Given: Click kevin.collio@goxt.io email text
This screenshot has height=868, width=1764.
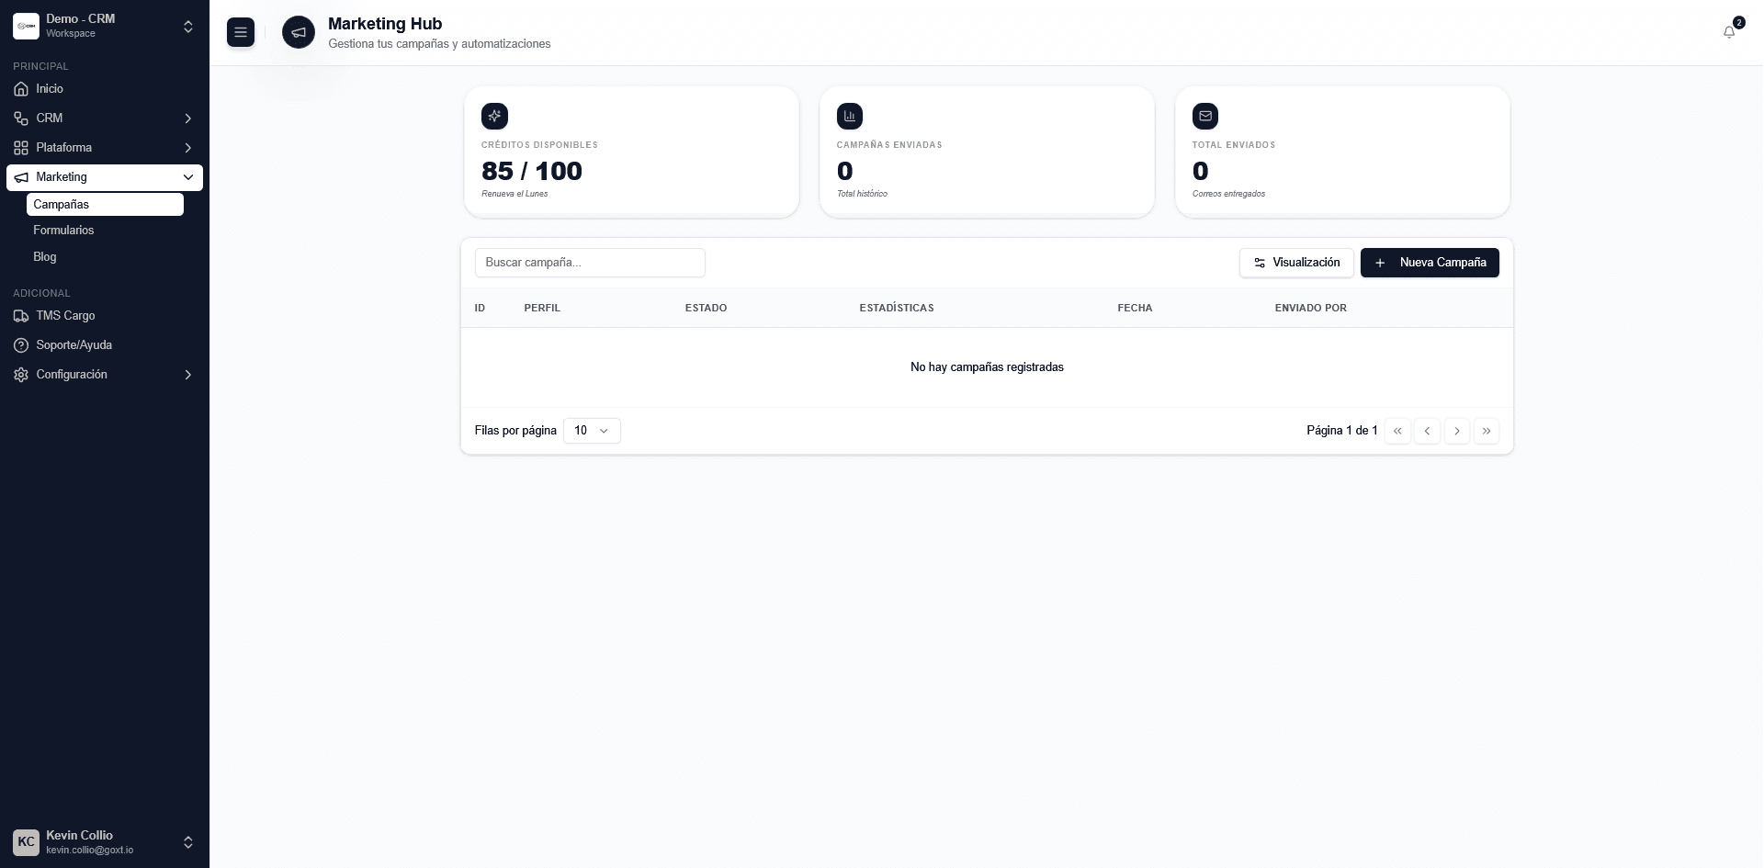Looking at the screenshot, I should point(90,851).
